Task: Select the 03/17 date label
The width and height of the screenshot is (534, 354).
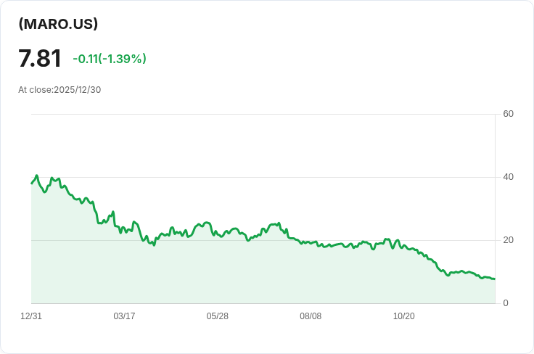Action: click(x=124, y=316)
